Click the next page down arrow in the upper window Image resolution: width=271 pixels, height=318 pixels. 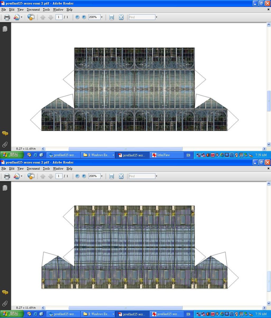coord(51,17)
